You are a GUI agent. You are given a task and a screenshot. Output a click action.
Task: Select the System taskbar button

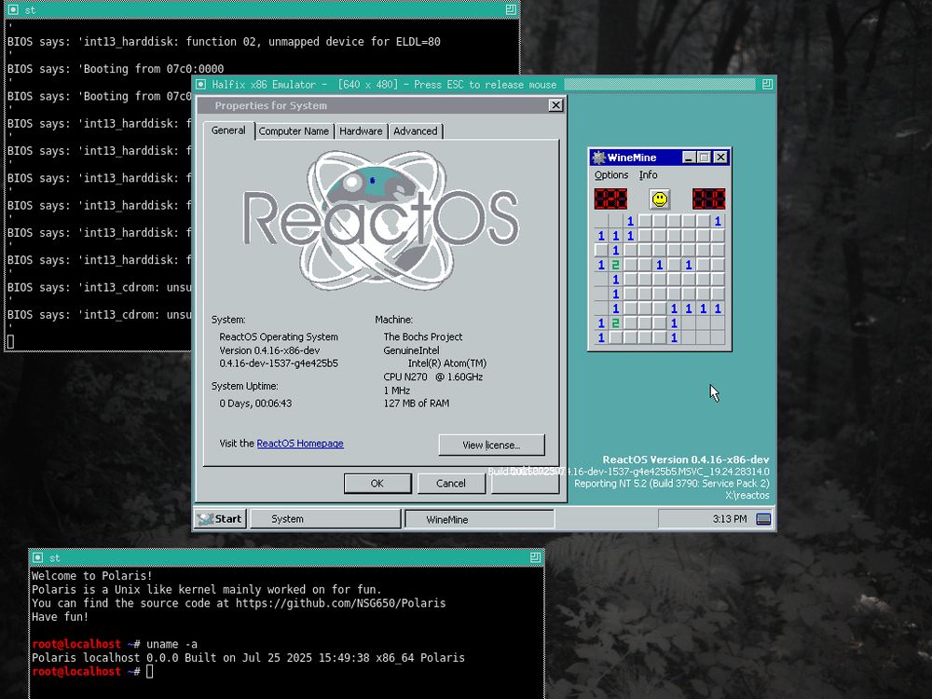325,519
